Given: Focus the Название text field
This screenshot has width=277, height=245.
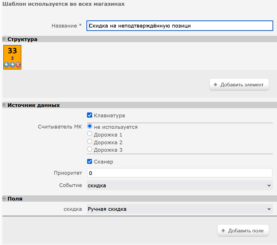Looking at the screenshot, I should point(179,26).
